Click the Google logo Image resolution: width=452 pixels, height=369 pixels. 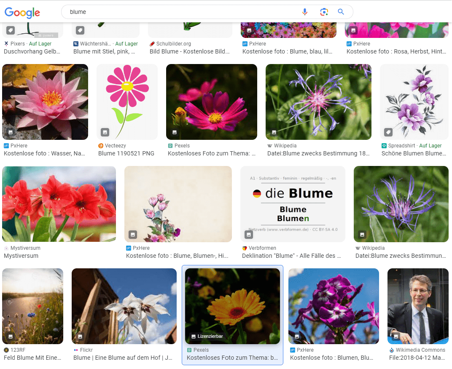22,12
